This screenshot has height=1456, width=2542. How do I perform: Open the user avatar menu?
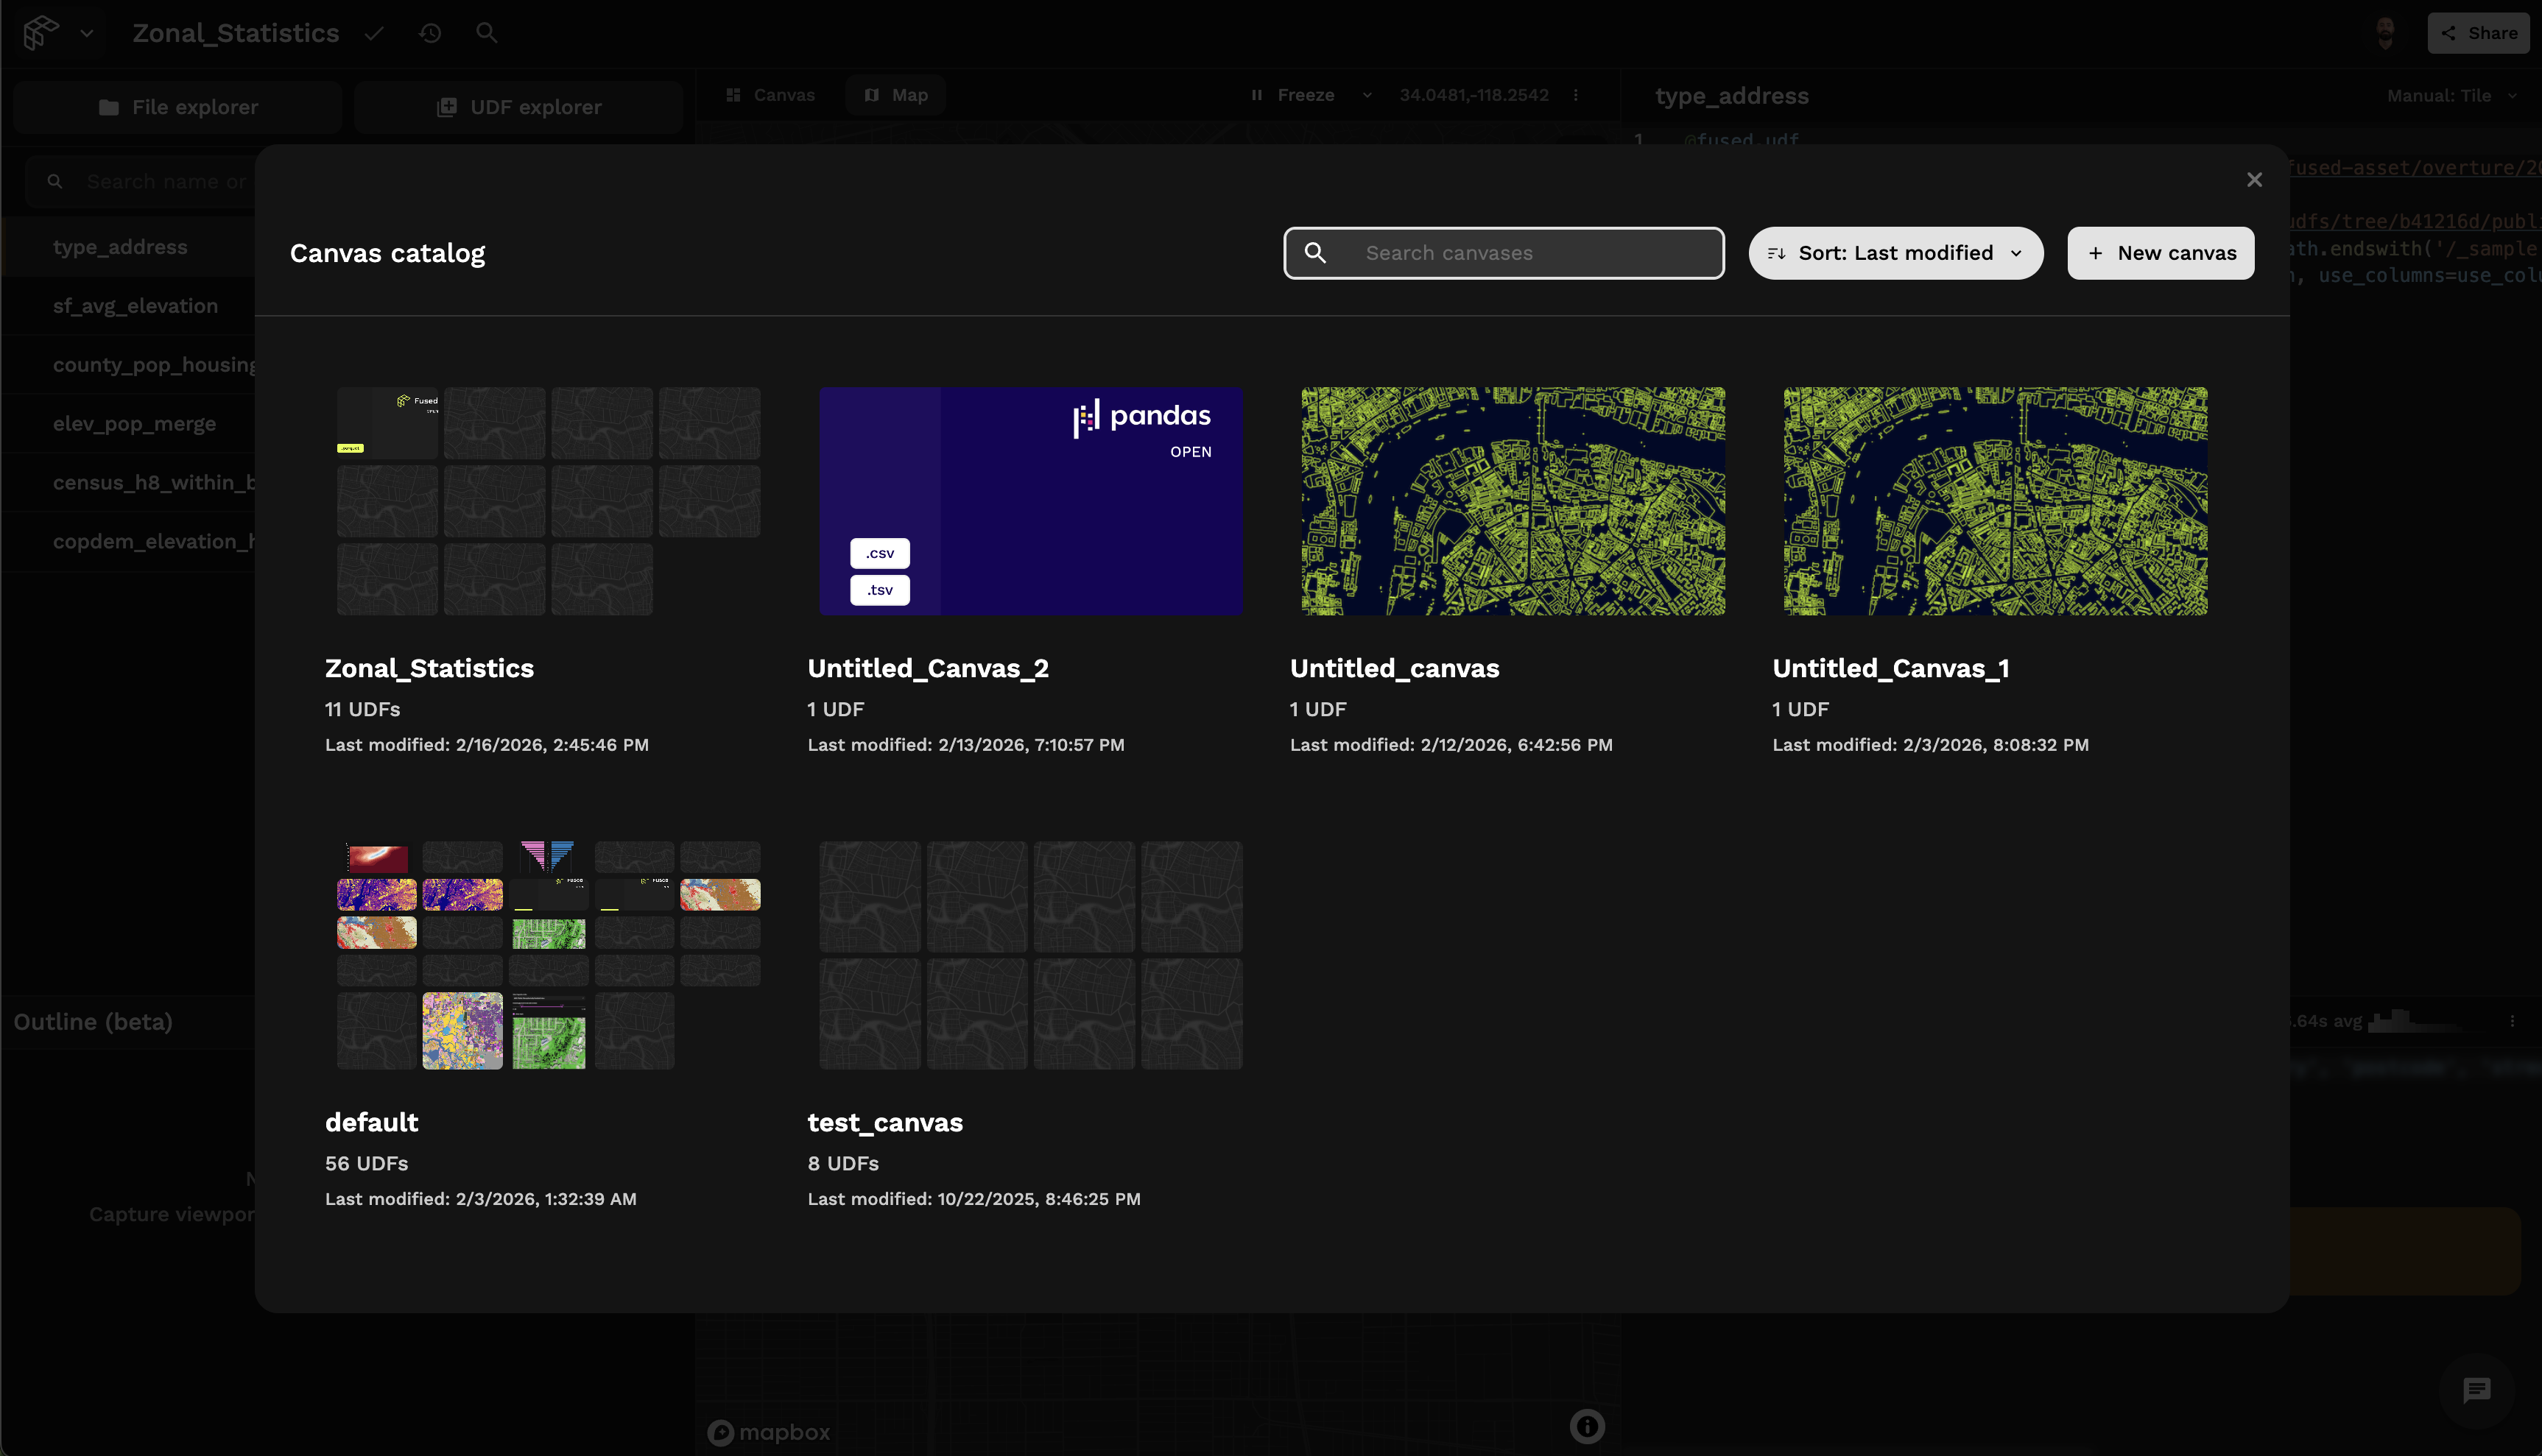pos(2385,33)
